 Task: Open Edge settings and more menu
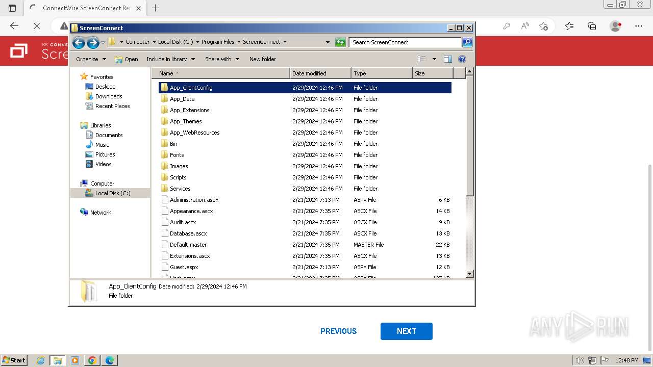click(x=639, y=26)
